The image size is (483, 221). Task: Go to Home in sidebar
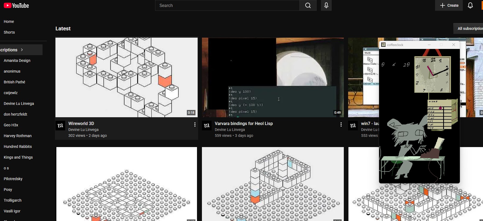[9, 22]
